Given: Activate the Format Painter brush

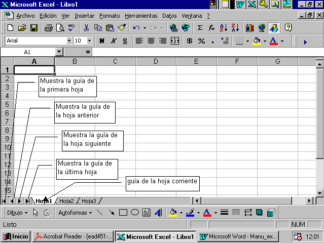Looking at the screenshot, I should click(122, 28).
